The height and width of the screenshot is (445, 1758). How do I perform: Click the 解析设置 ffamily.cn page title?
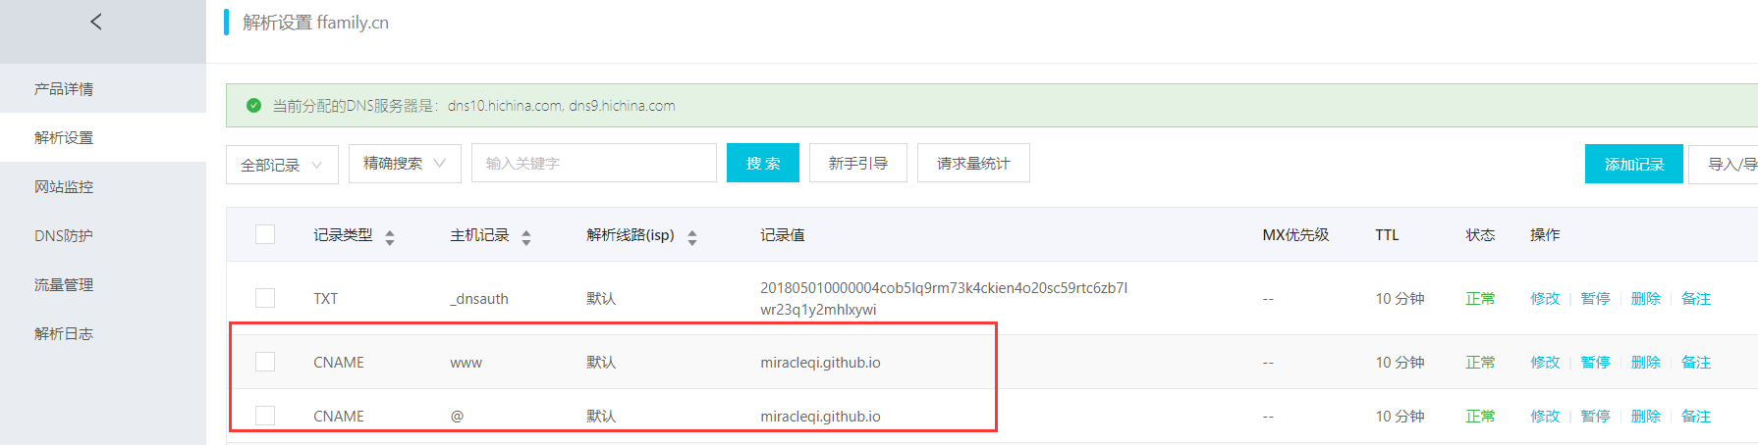tap(315, 23)
